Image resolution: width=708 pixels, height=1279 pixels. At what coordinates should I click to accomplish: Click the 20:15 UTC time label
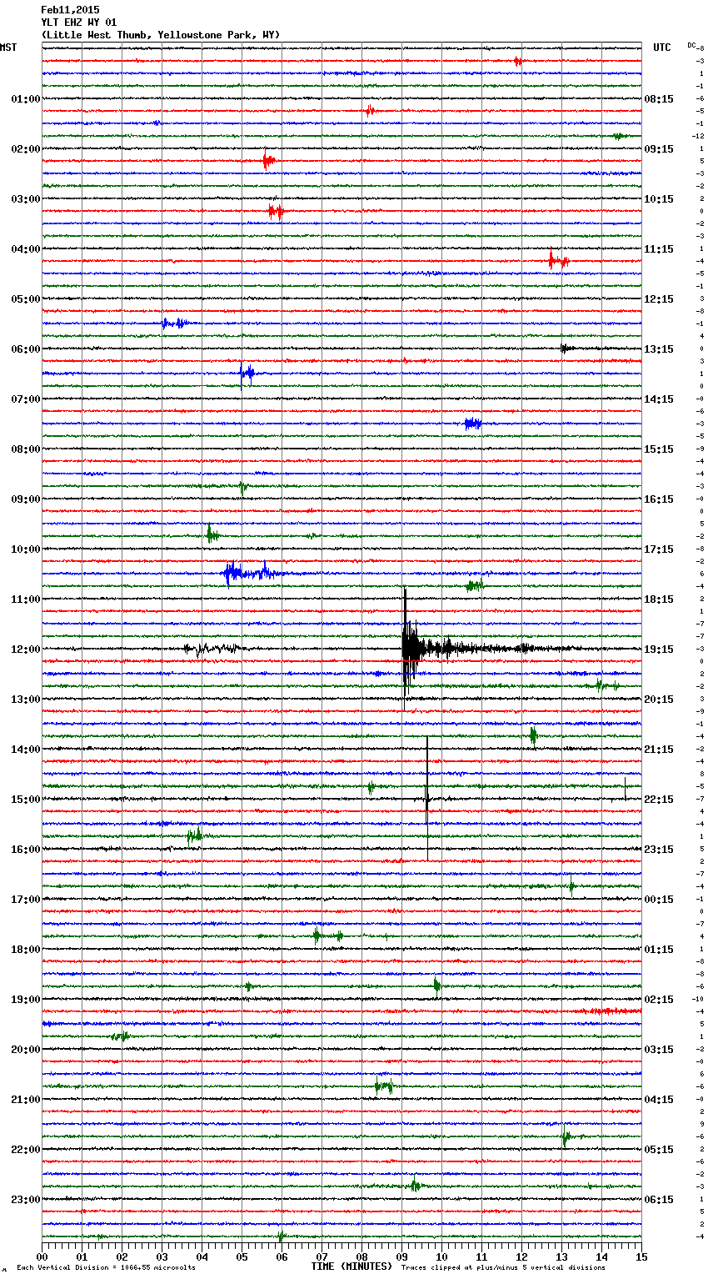click(x=659, y=700)
